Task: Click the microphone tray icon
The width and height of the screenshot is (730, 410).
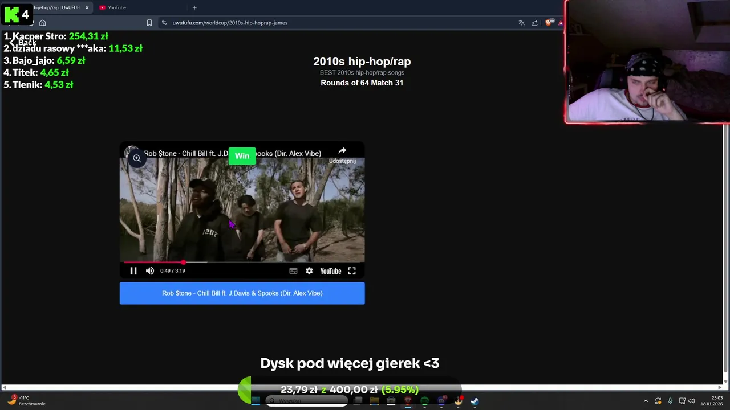Action: (670, 401)
